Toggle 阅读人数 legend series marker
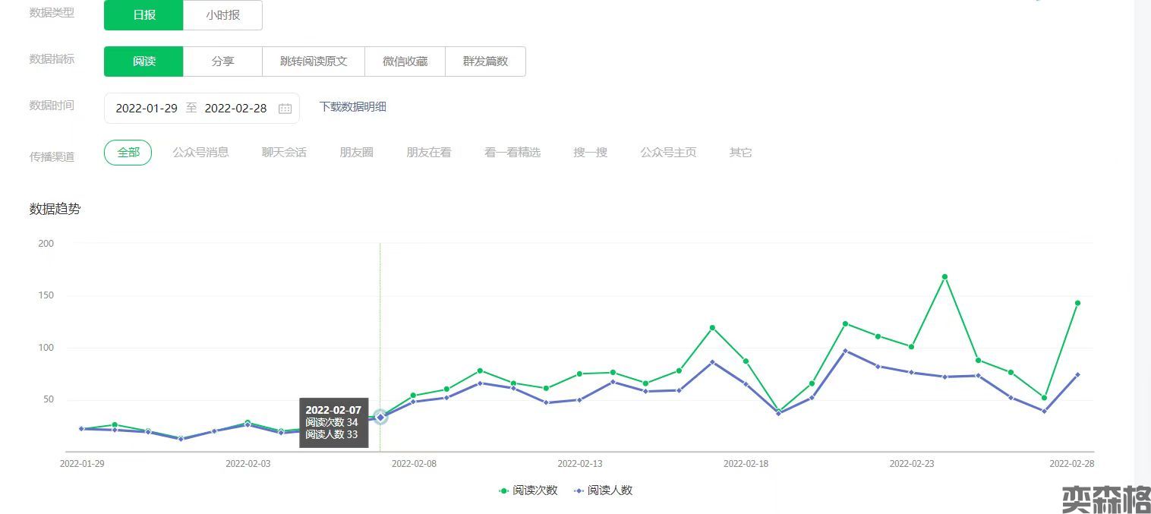The image size is (1151, 514). click(x=579, y=490)
